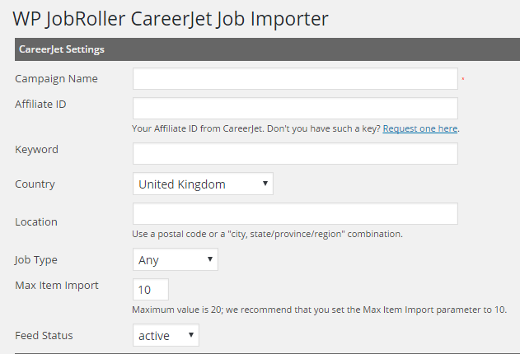Click the Location input field
The width and height of the screenshot is (520, 354).
[295, 214]
